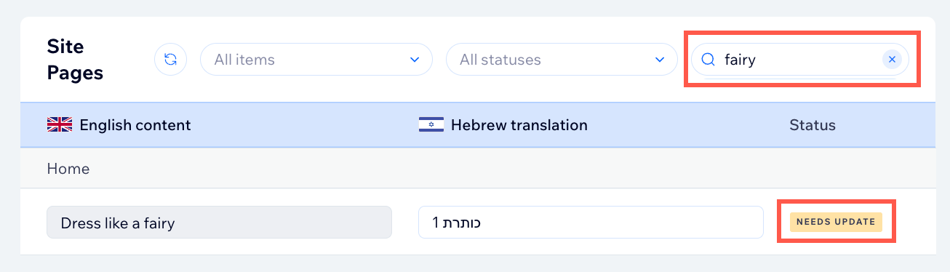
Task: Click the Home label text
Action: (68, 169)
